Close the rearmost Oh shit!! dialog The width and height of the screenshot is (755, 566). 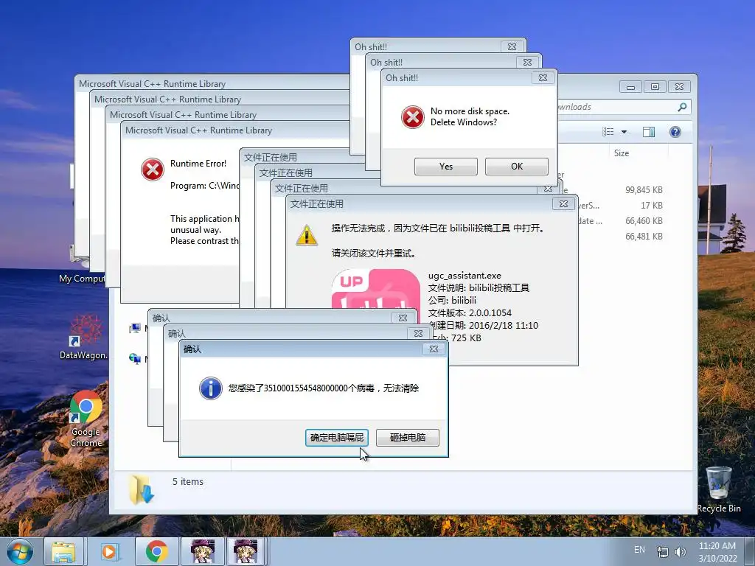[512, 46]
